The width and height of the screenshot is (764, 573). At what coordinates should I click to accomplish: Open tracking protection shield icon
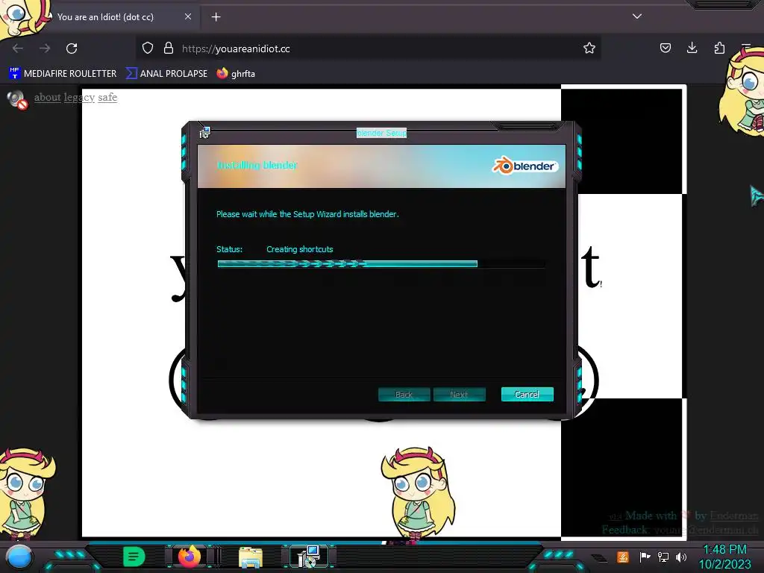(x=148, y=48)
